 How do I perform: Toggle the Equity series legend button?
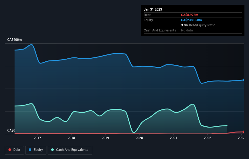click(x=36, y=150)
